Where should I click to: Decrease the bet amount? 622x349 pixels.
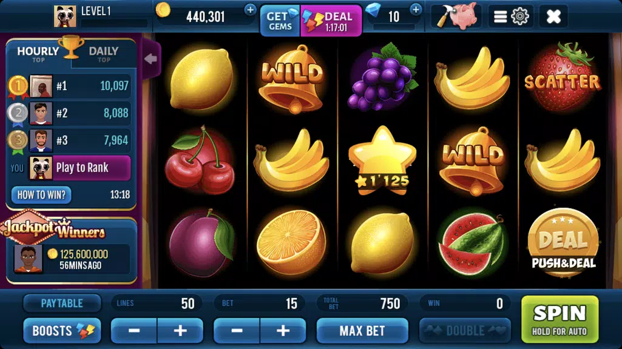pyautogui.click(x=237, y=330)
